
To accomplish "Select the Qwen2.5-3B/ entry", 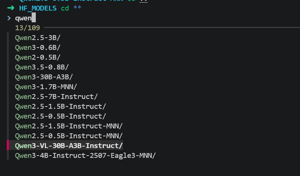I will [x=37, y=37].
